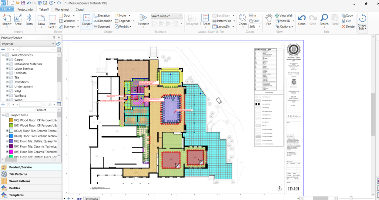Activate the Disto bluetooth tool
379x200 pixels.
click(29, 20)
